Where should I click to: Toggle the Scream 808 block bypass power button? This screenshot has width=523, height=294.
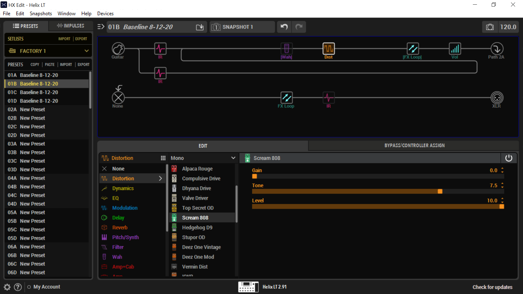[x=509, y=158]
